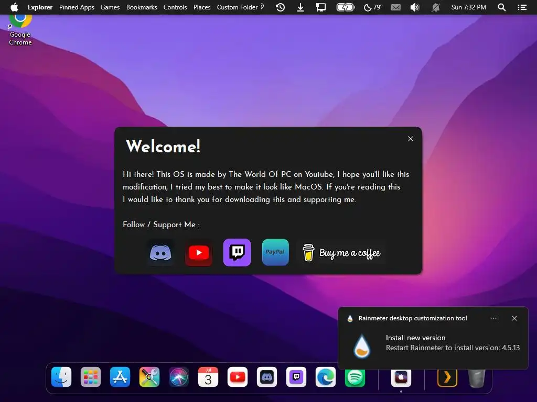This screenshot has height=402, width=537.
Task: Open the Trash in the dock
Action: (x=477, y=378)
